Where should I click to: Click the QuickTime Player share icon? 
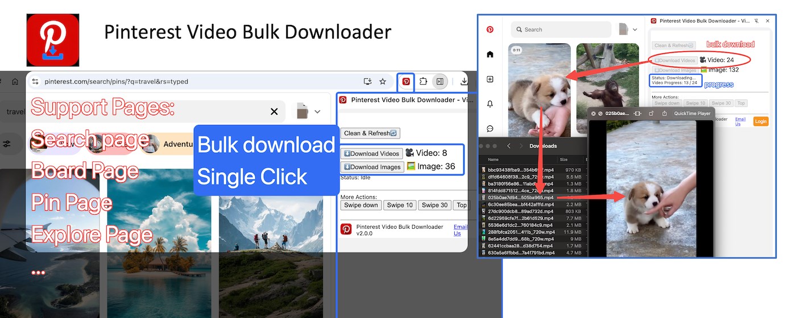click(x=665, y=114)
